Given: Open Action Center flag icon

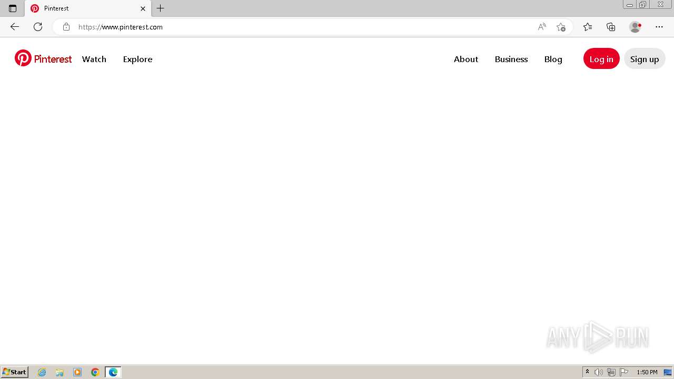Looking at the screenshot, I should tap(624, 372).
